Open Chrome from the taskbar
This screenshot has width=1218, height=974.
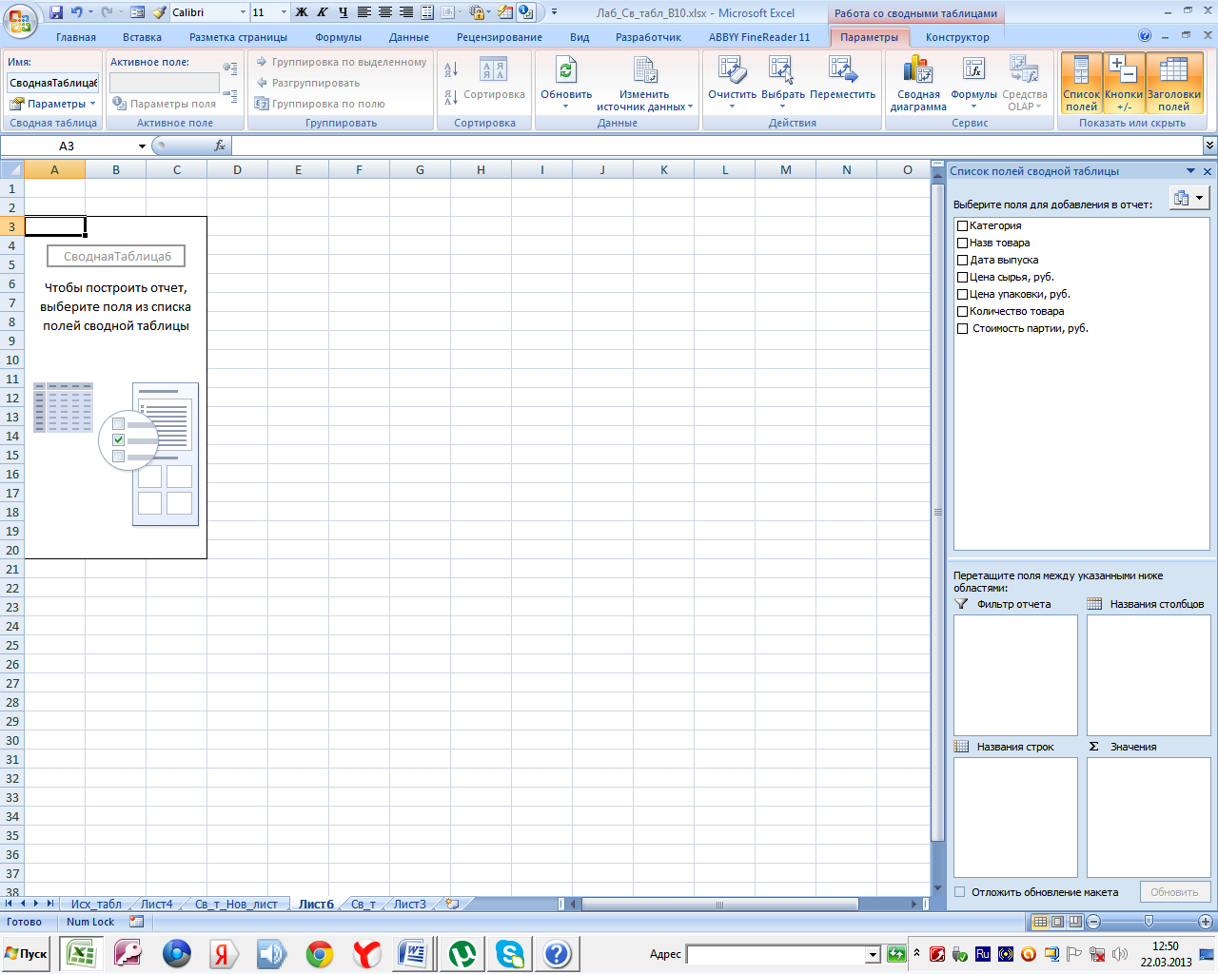tap(319, 954)
